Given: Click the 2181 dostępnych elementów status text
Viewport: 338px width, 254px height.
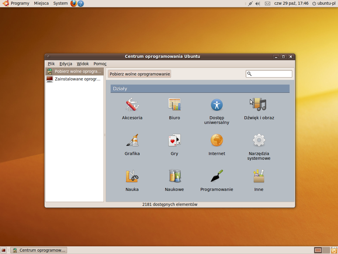Looking at the screenshot, I should click(x=170, y=204).
